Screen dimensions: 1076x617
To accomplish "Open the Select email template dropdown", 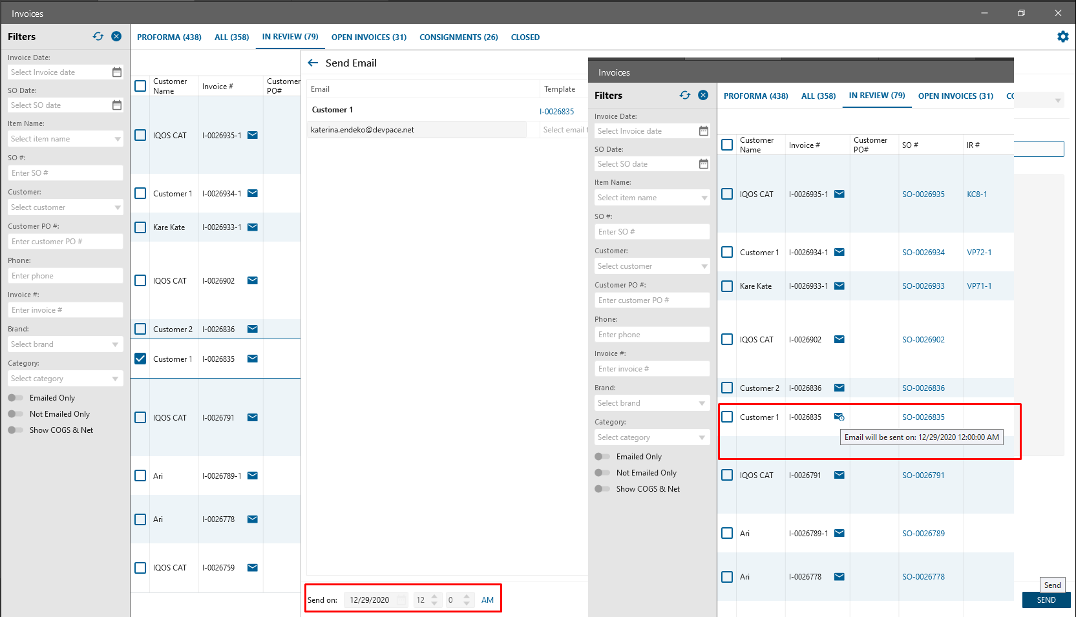I will 565,130.
